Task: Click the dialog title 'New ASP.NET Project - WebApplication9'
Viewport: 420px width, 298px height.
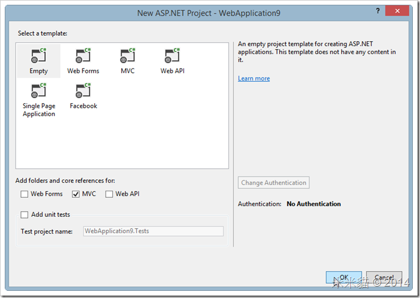Action: [209, 13]
